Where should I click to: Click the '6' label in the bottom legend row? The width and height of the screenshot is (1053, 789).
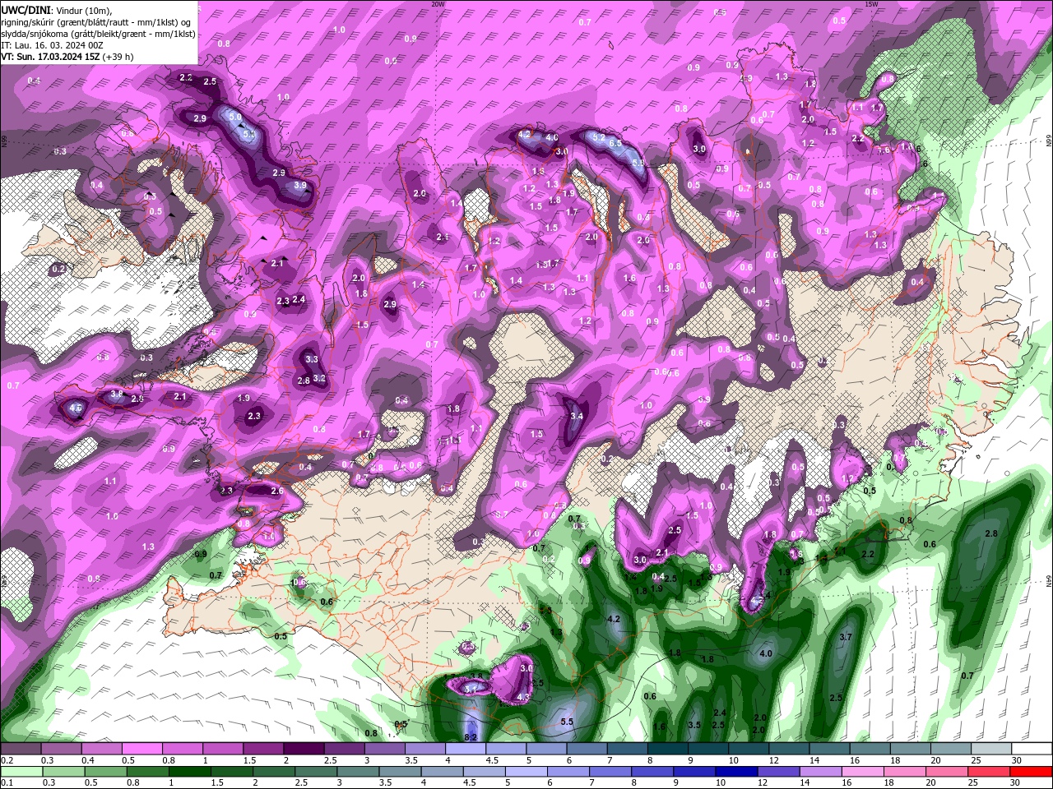[548, 783]
